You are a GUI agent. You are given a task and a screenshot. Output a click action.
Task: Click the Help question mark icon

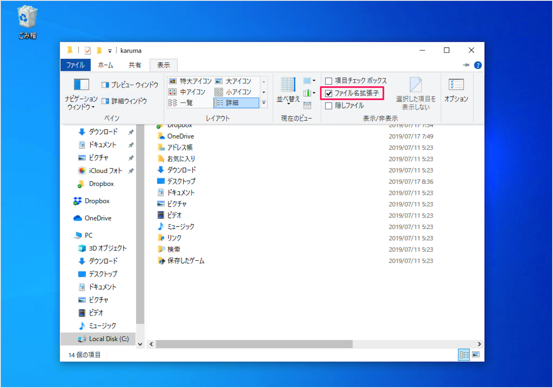[x=478, y=65]
